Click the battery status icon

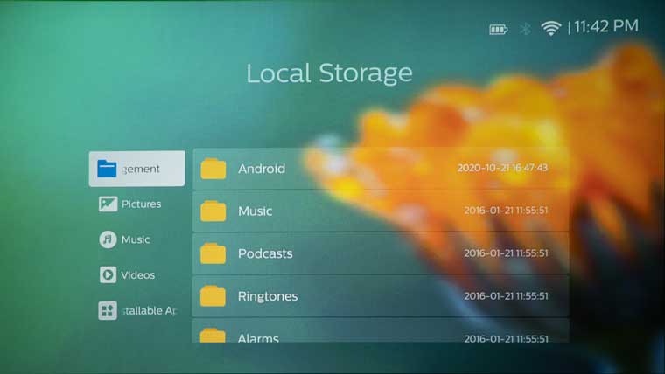tap(499, 30)
